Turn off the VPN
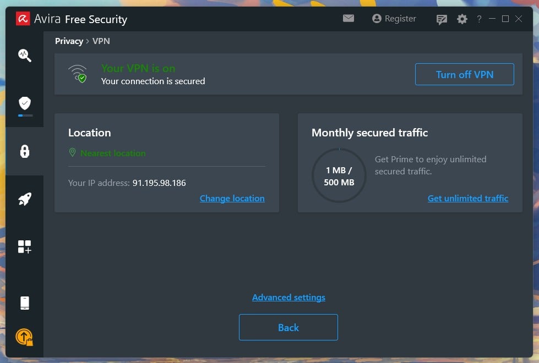The width and height of the screenshot is (539, 363). [x=465, y=74]
